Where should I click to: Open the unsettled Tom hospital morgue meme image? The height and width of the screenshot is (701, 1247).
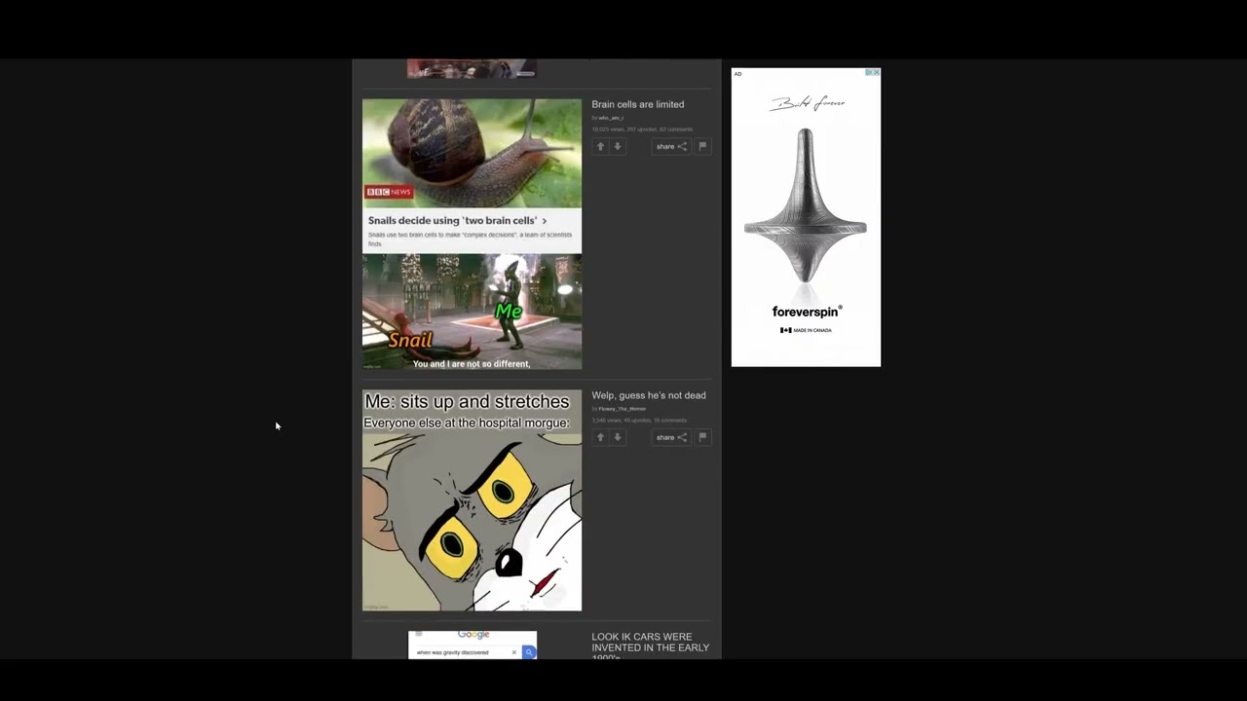tap(472, 500)
